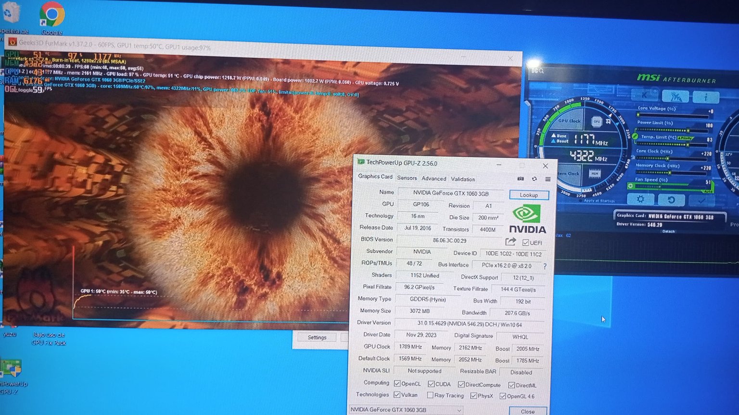Click Afterburner link limits icon
The image size is (739, 415).
point(635,136)
